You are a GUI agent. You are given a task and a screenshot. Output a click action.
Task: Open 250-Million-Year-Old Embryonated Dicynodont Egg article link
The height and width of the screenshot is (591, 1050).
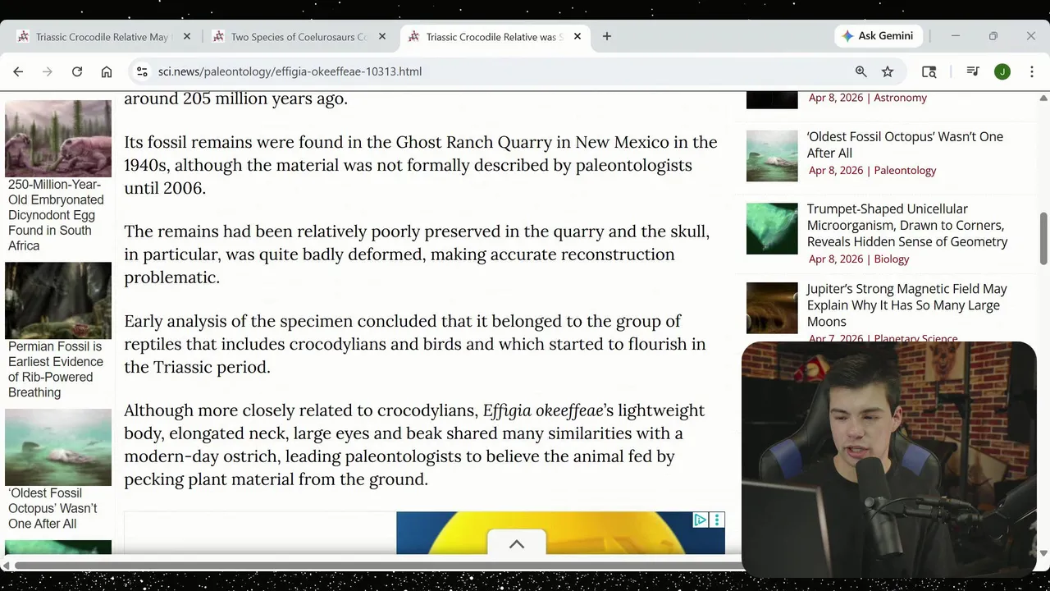pos(56,215)
